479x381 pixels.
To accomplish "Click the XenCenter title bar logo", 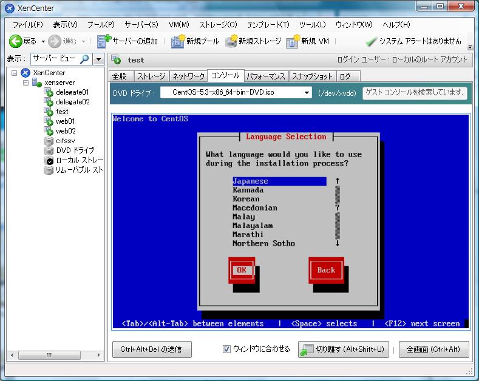I will 10,8.
